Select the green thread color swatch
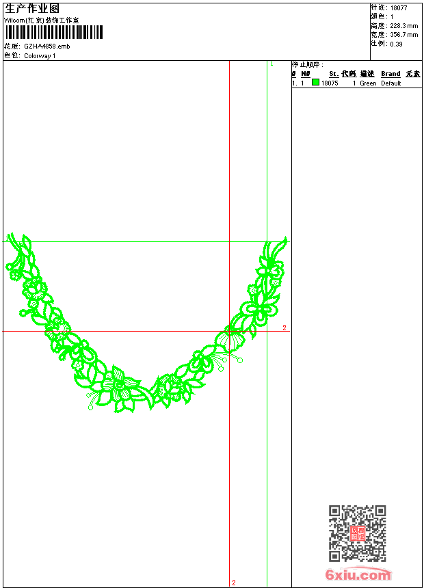 [x=315, y=82]
